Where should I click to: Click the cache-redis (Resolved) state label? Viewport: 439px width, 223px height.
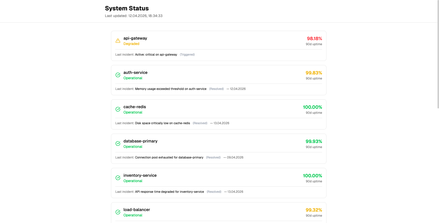pos(200,123)
